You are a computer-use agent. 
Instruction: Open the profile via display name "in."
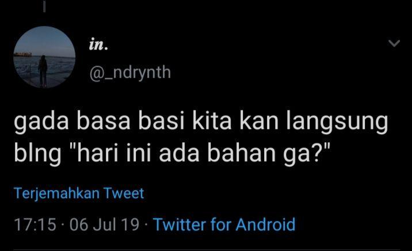(98, 45)
